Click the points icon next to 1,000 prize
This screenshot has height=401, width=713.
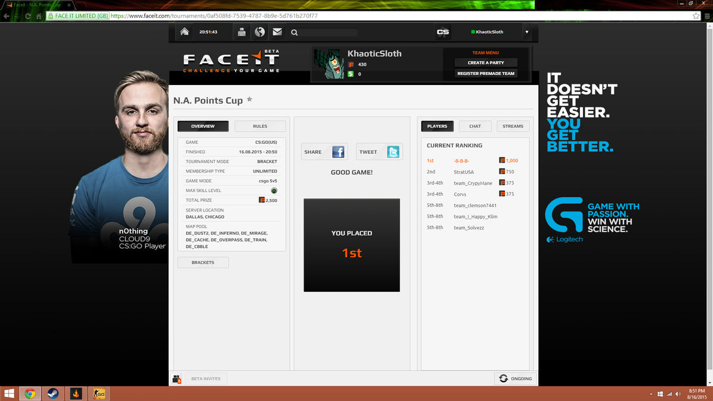[x=502, y=160]
